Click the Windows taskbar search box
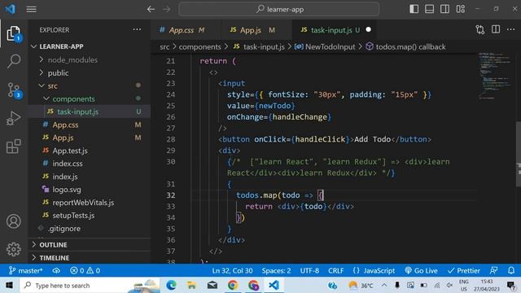521x293 pixels. click(x=90, y=286)
